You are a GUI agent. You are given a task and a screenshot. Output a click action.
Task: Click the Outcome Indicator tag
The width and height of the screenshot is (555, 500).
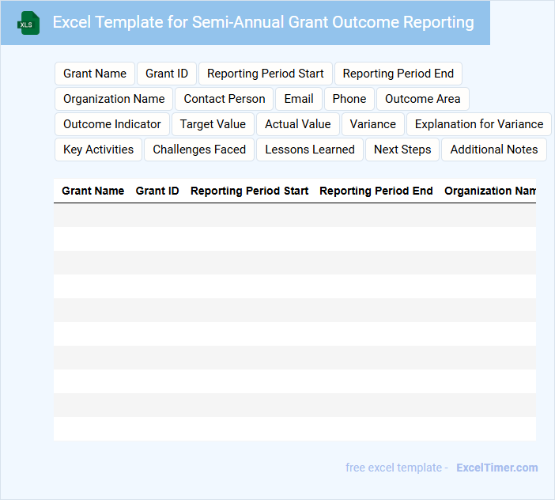pos(112,124)
